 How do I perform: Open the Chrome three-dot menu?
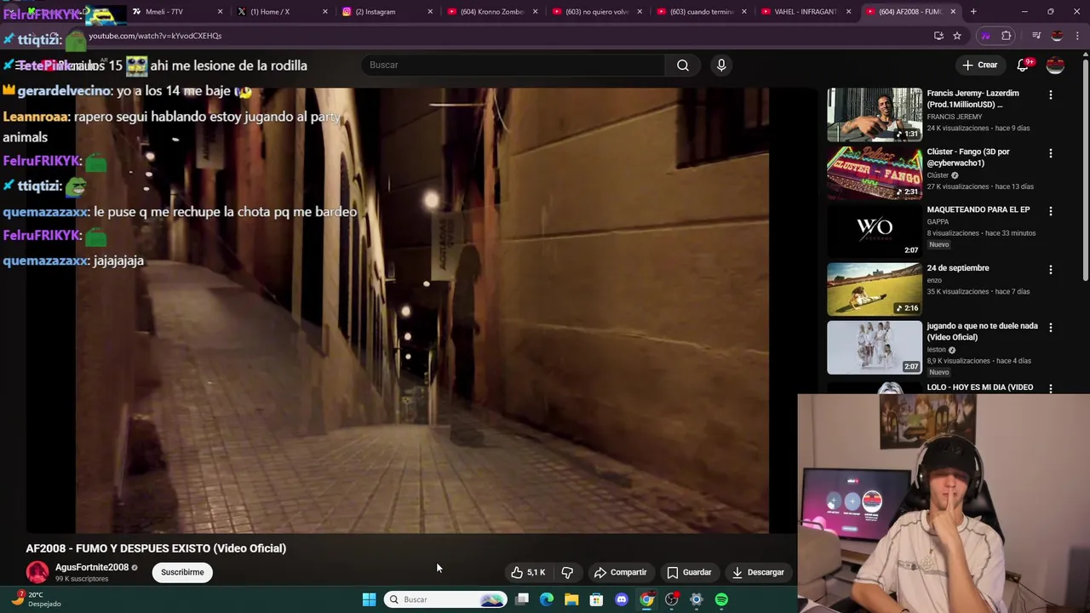[1077, 36]
